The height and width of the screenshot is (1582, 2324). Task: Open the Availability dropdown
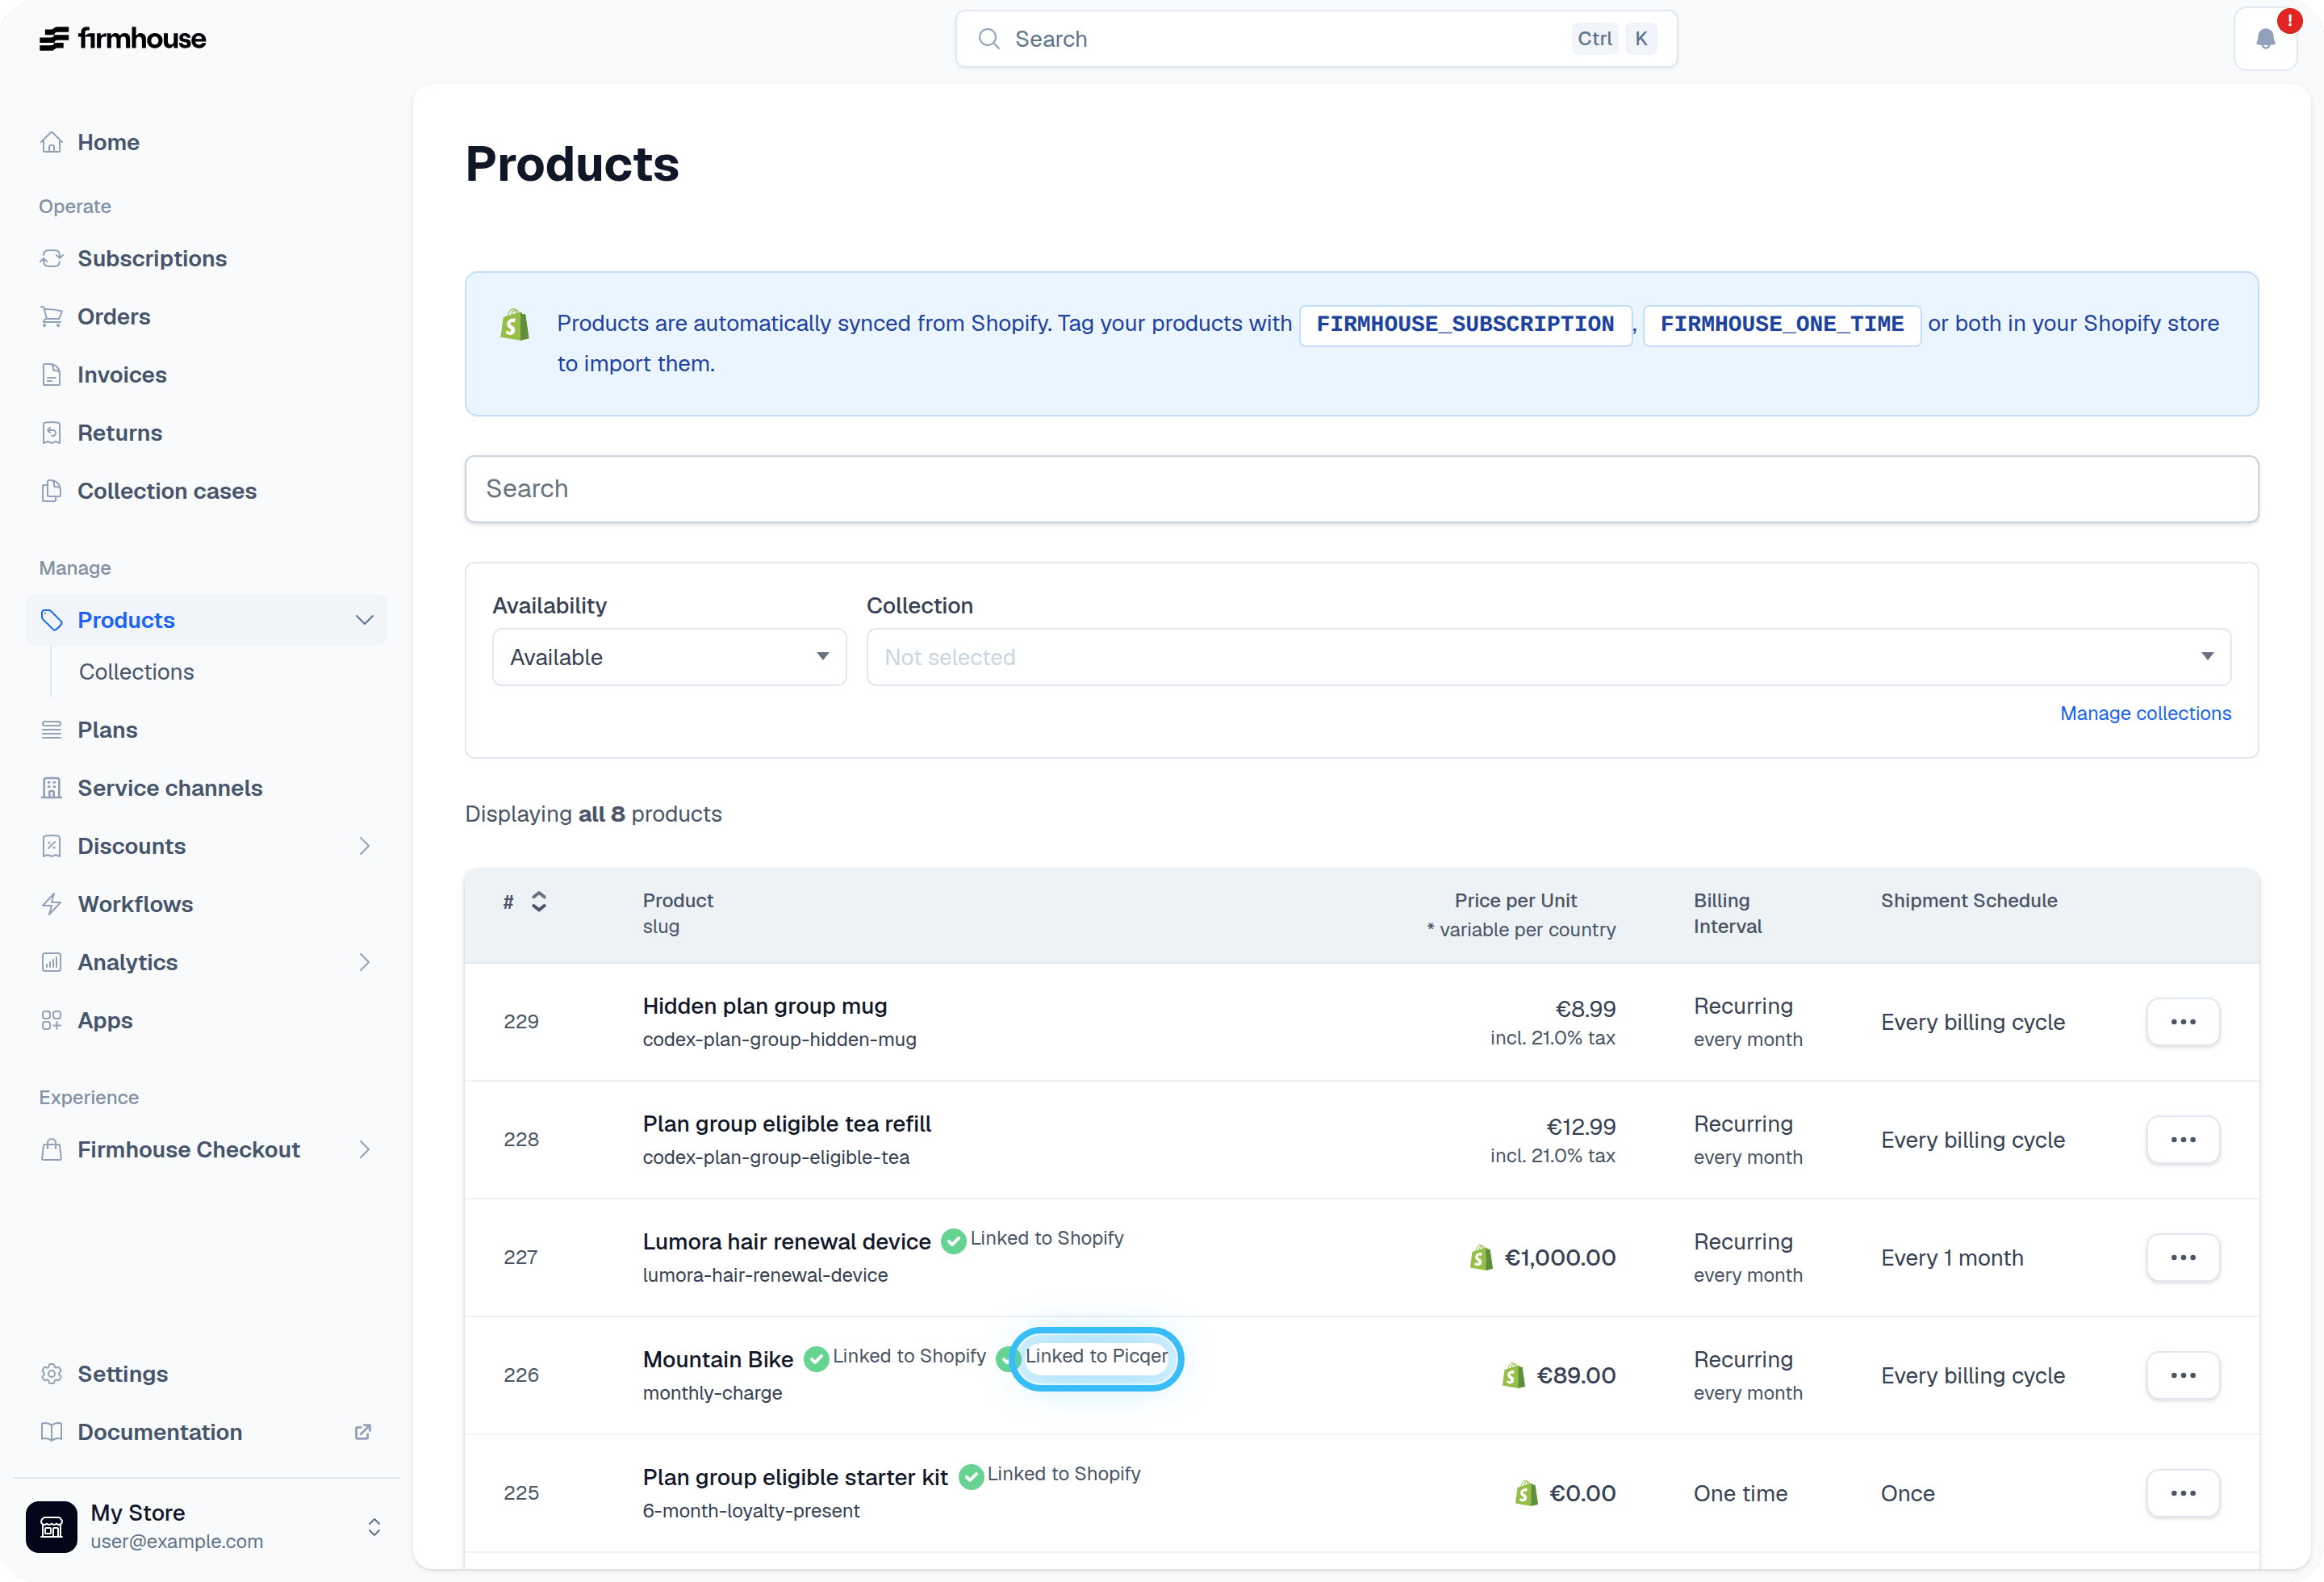(669, 656)
